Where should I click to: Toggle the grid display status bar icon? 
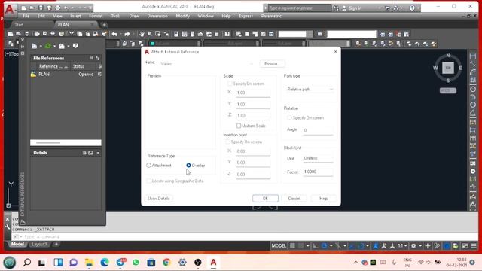click(293, 246)
